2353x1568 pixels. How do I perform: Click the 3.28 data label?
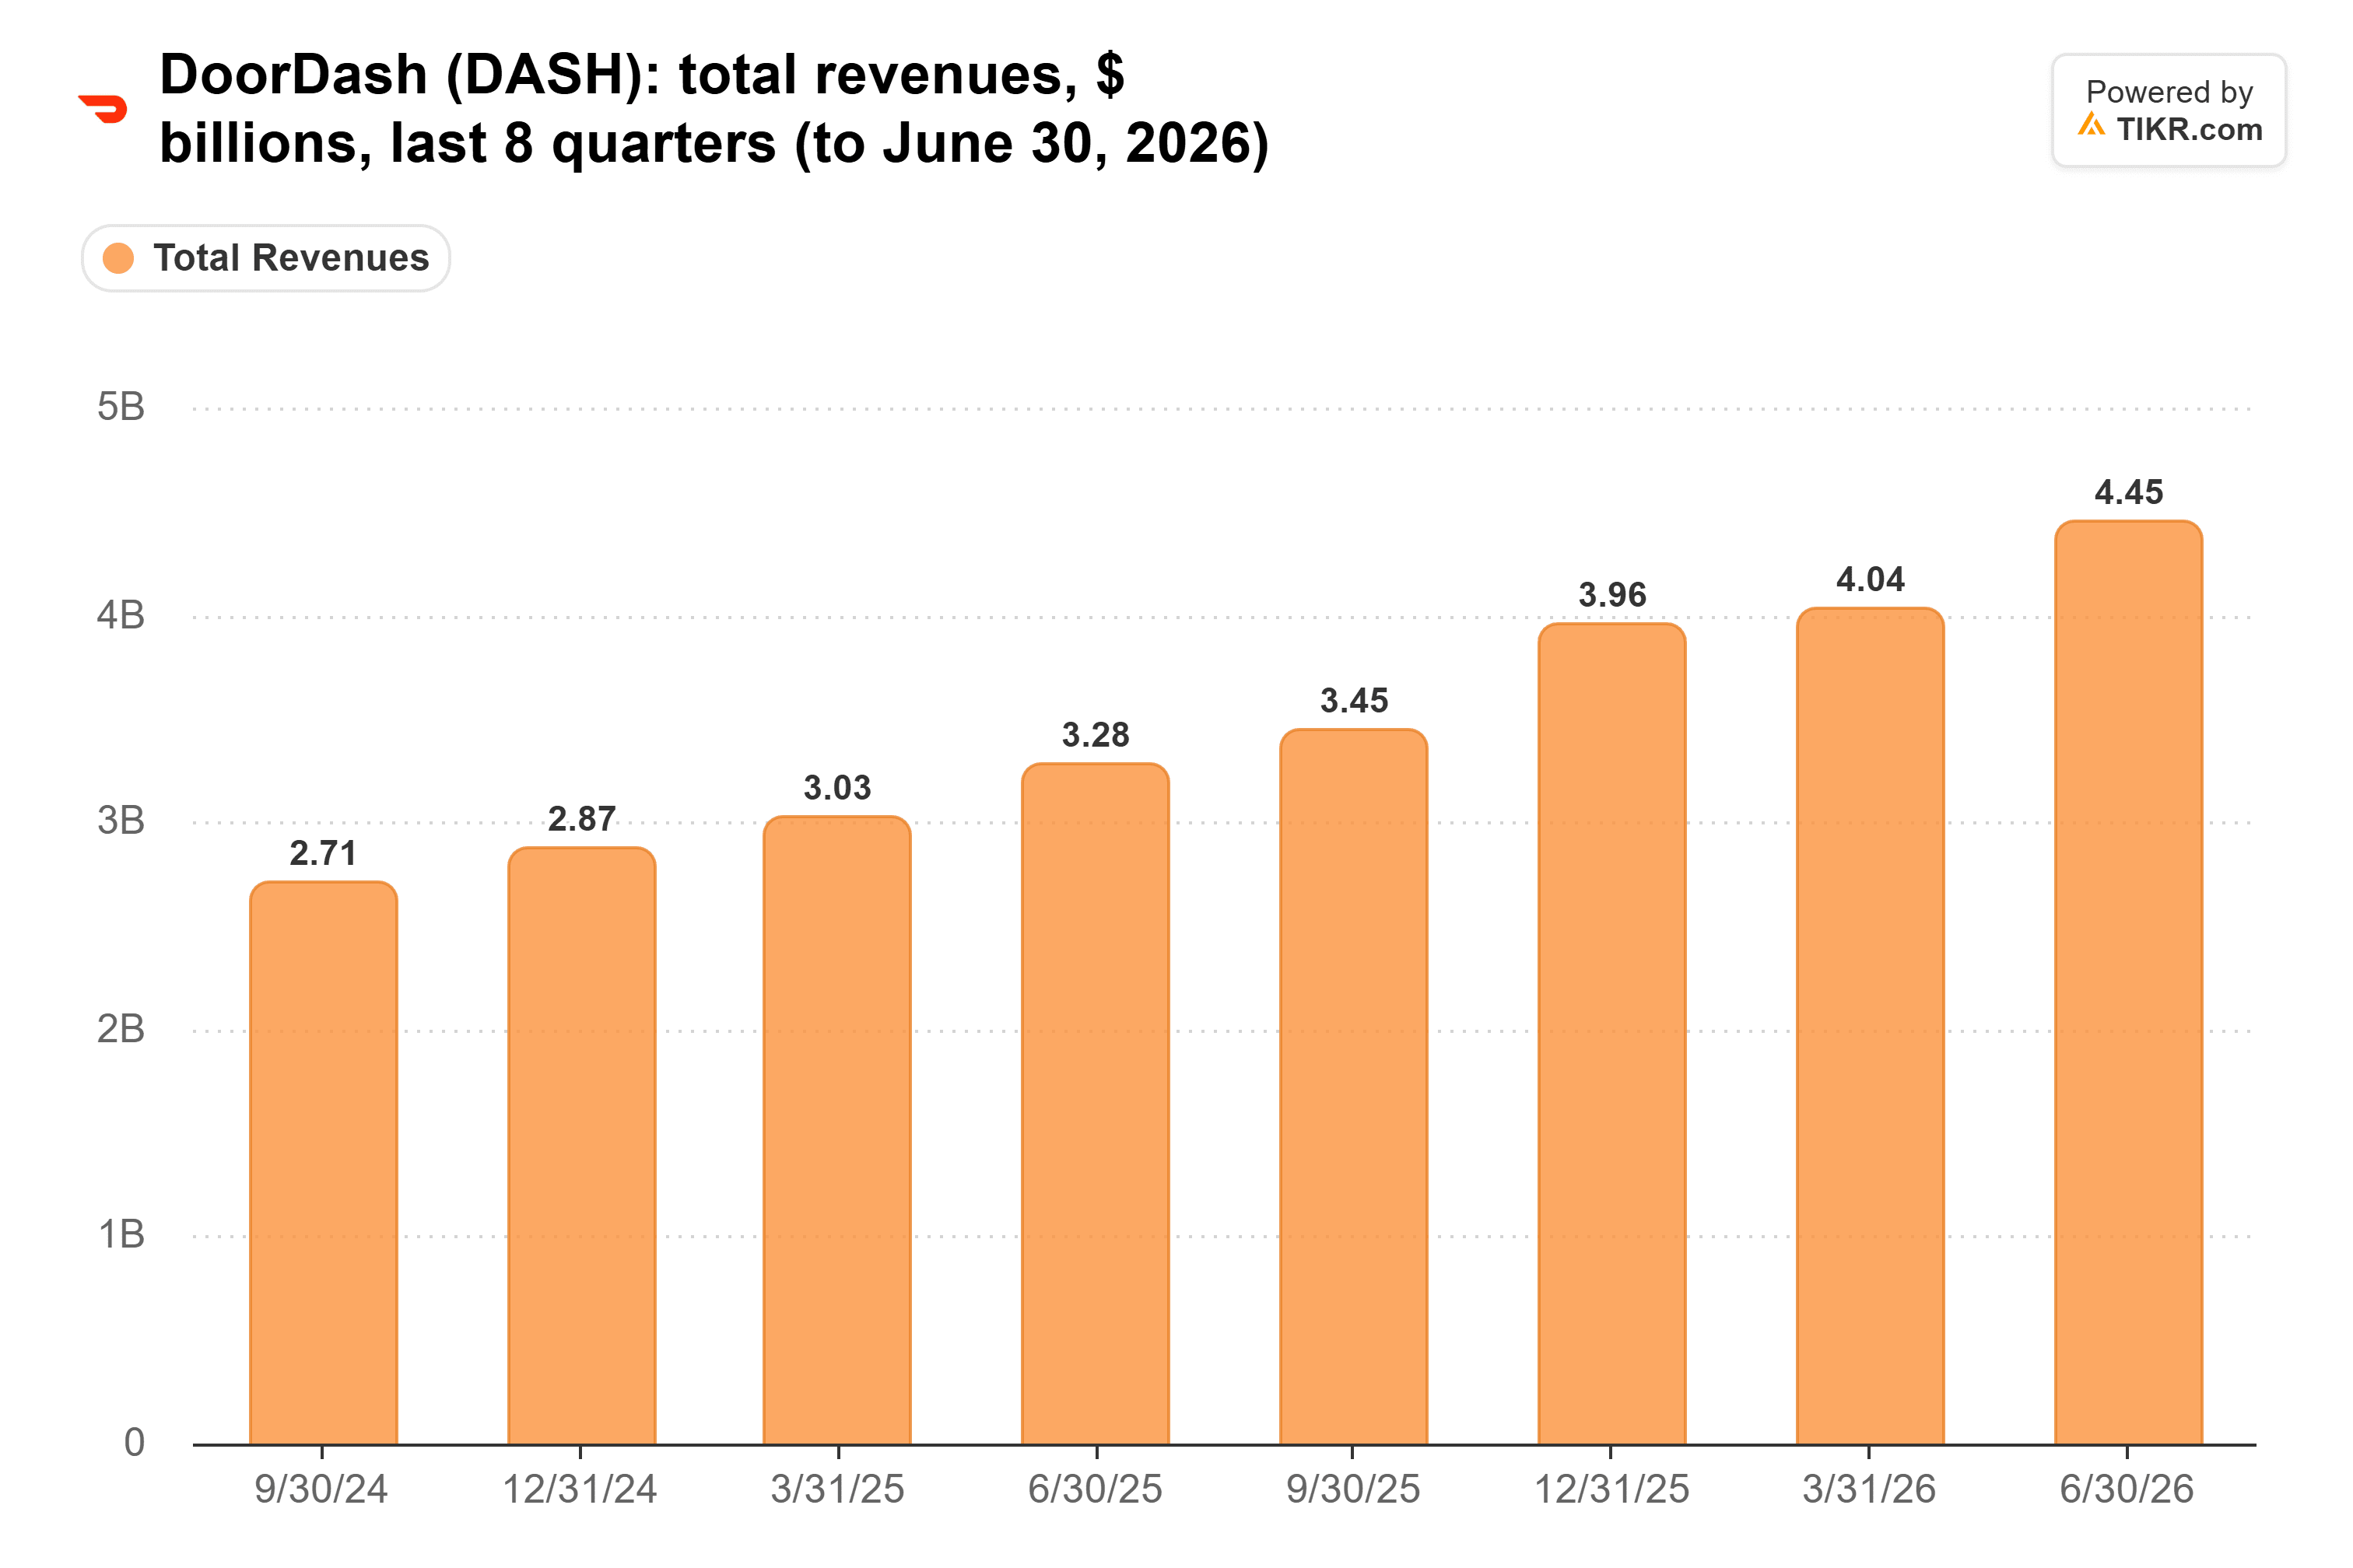tap(1096, 735)
